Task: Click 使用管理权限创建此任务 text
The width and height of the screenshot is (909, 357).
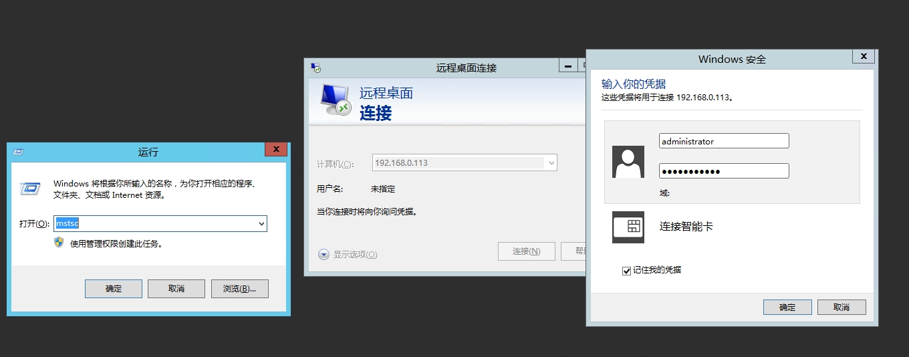Action: (x=116, y=244)
